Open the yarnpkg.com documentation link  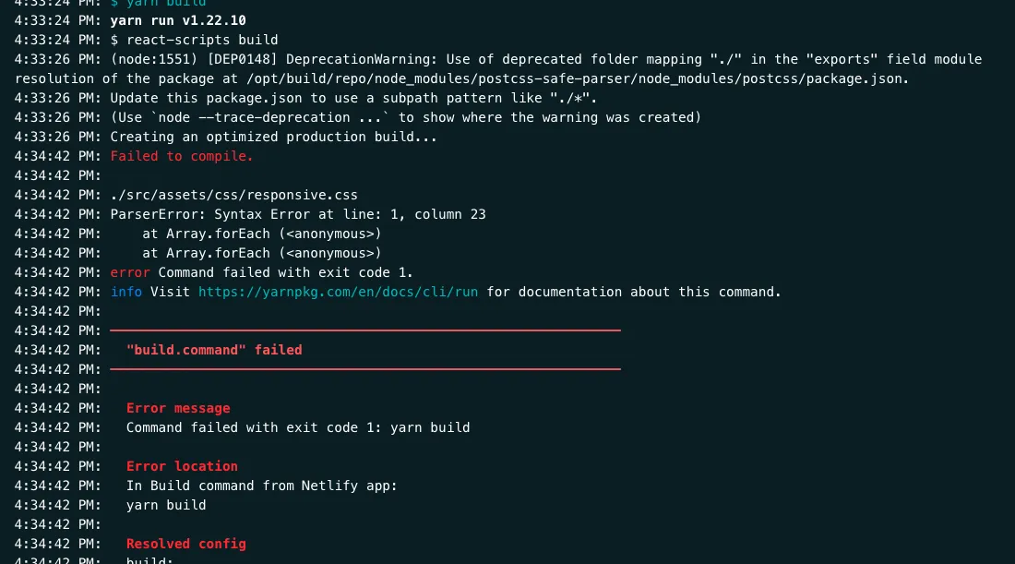[338, 292]
